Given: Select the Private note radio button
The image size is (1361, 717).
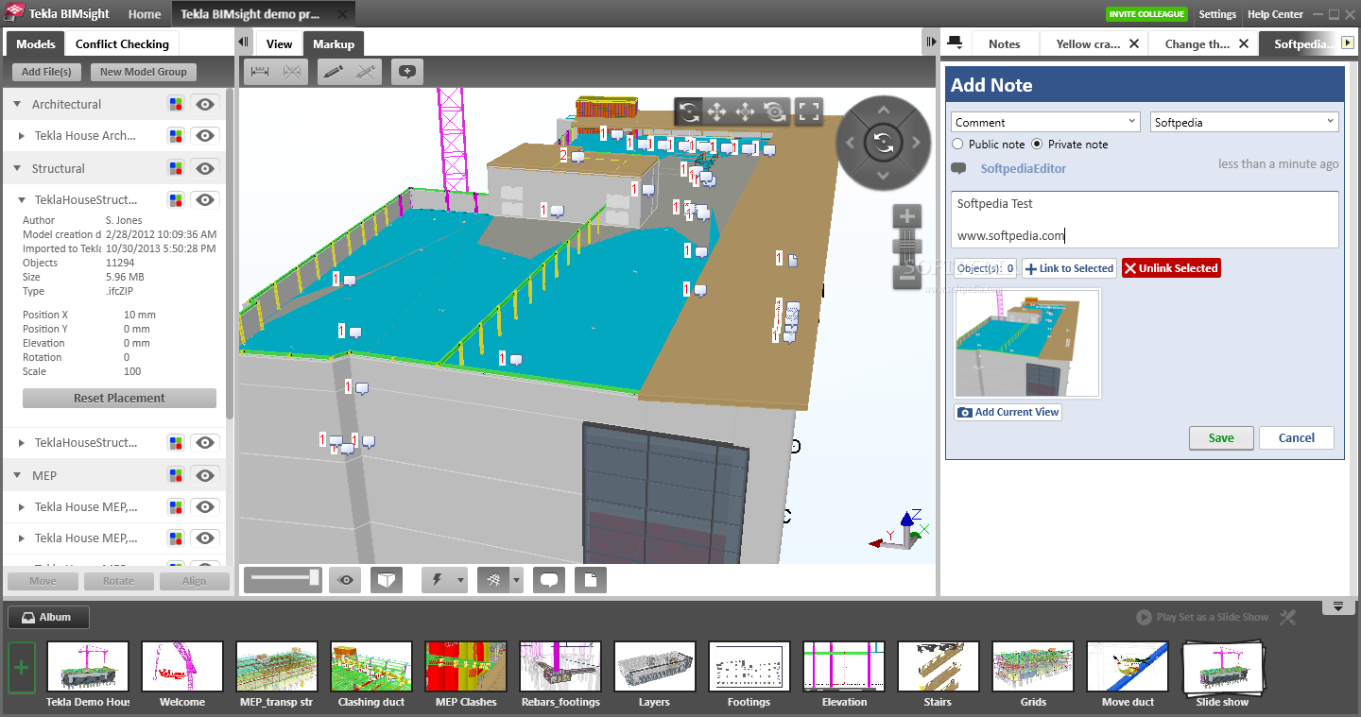Looking at the screenshot, I should pos(1037,145).
